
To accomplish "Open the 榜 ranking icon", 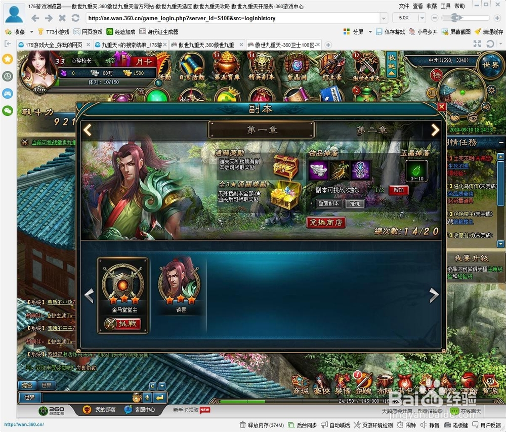I will coord(436,75).
